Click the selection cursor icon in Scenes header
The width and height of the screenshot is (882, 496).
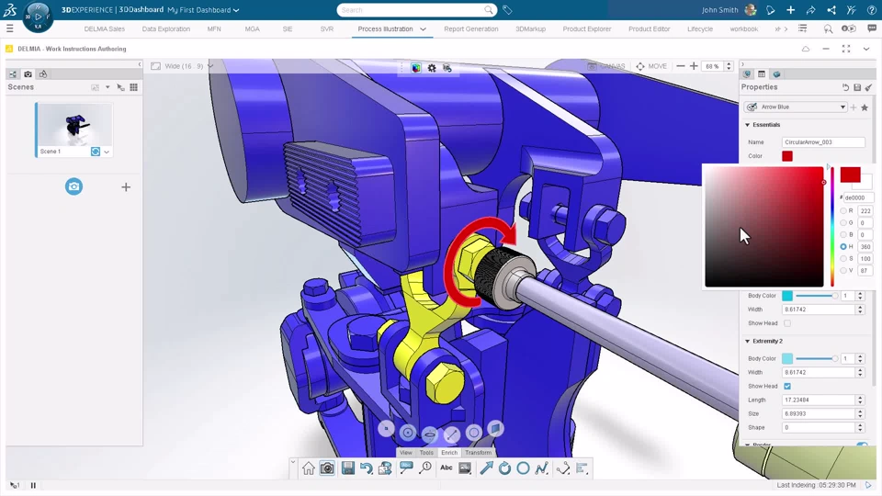[x=120, y=87]
